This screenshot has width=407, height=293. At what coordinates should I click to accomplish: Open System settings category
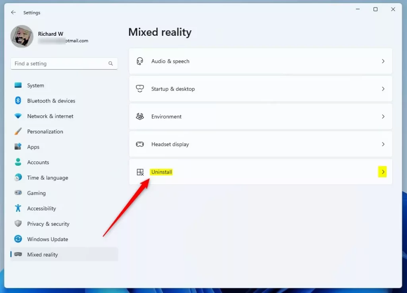64,85
